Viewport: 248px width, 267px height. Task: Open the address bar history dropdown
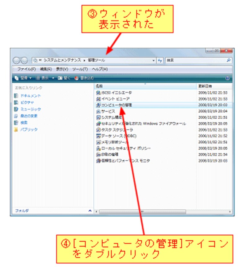(x=153, y=60)
